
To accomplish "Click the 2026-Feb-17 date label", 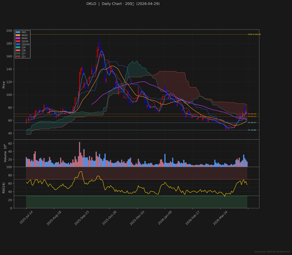I will (x=193, y=218).
